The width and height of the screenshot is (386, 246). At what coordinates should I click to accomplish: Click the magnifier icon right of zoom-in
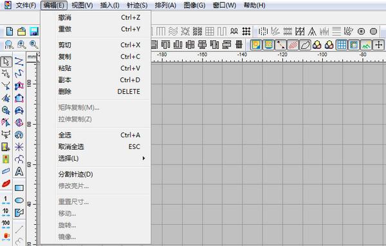click(34, 45)
